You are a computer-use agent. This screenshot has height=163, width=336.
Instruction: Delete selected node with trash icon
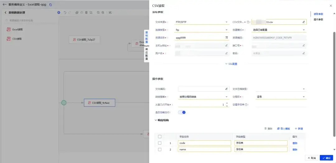(86, 13)
